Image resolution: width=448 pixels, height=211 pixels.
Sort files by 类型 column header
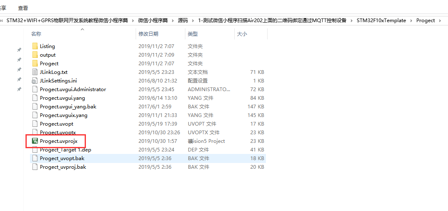193,34
